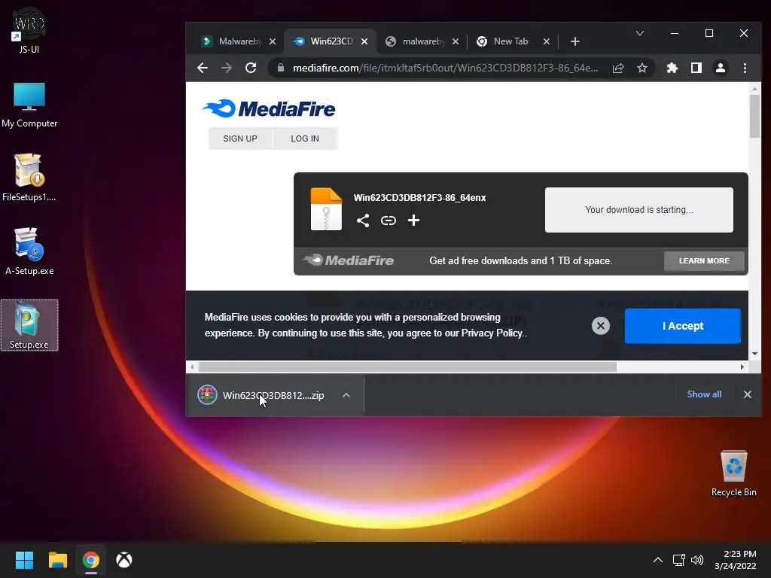The height and width of the screenshot is (578, 771).
Task: Click the Chrome taskbar icon
Action: [91, 560]
